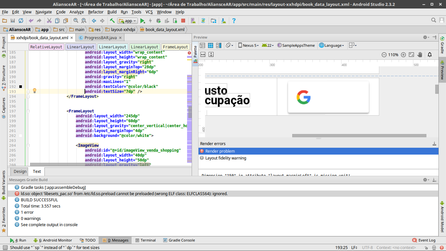Toggle expand vertically button in preview
This screenshot has width=446, height=251.
click(211, 54)
